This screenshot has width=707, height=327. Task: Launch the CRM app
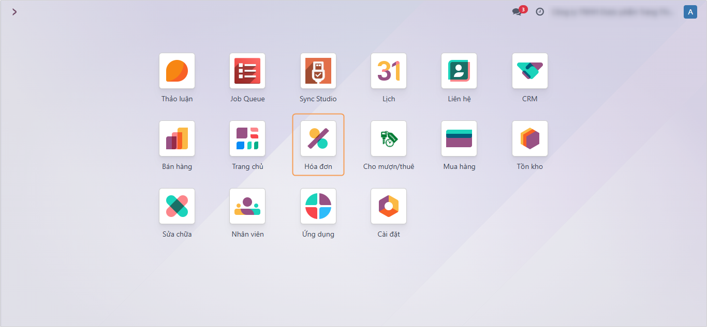click(x=530, y=71)
